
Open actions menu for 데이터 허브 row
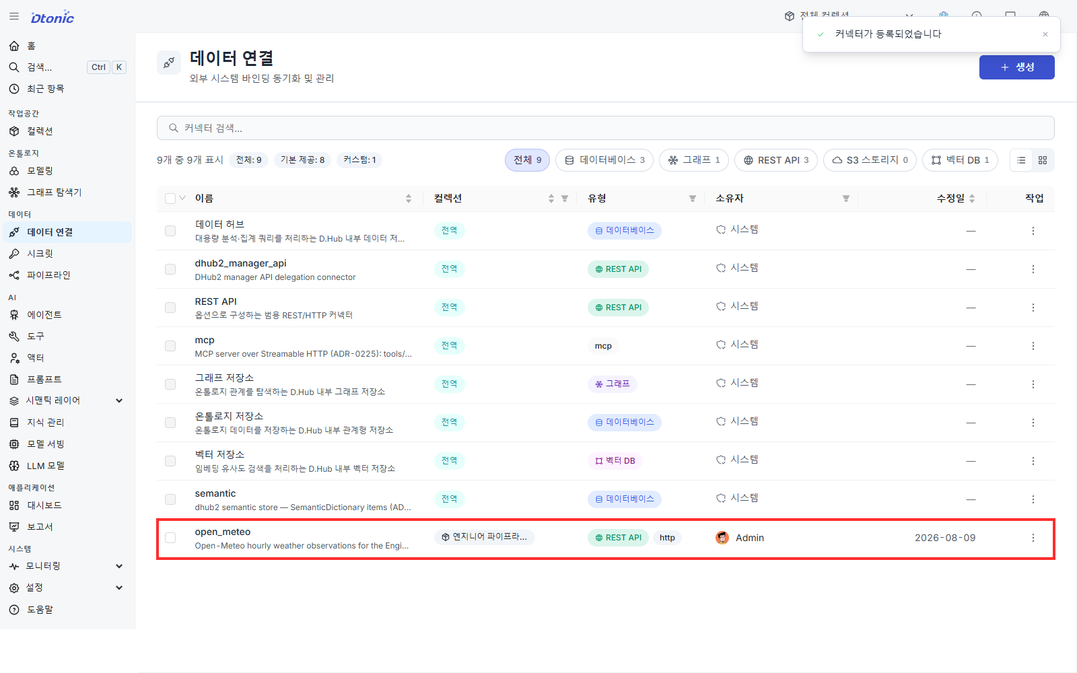pyautogui.click(x=1033, y=231)
